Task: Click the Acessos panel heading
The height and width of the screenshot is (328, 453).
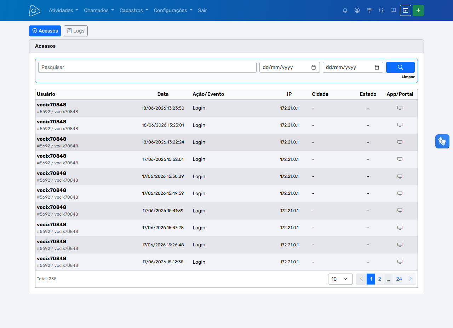Action: 45,46
